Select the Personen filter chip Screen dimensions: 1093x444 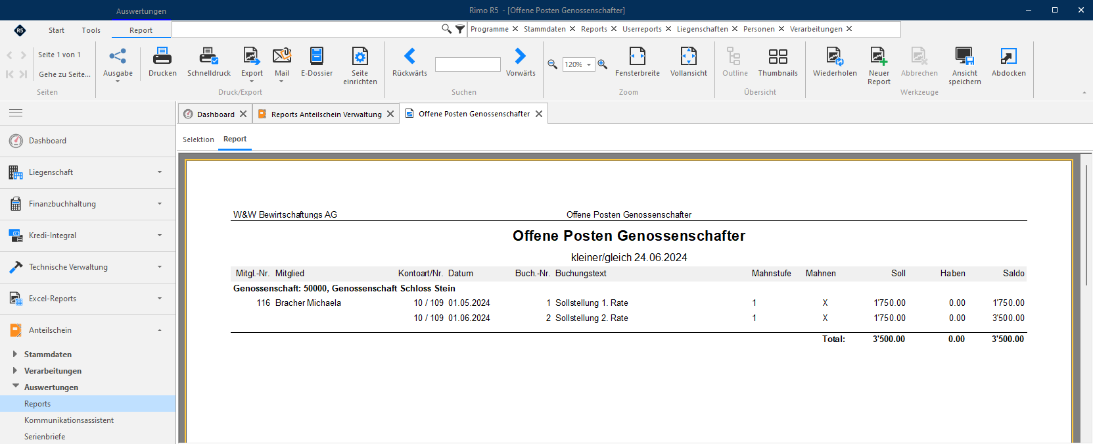coord(759,29)
